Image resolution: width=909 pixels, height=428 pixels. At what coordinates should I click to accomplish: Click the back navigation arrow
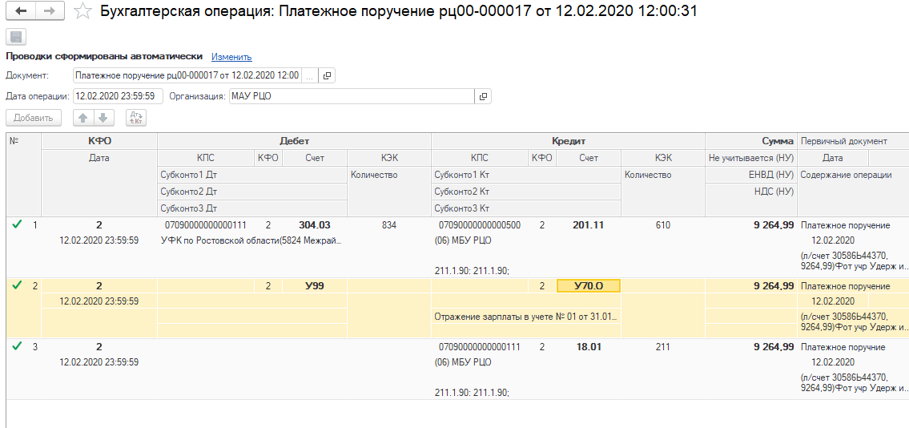pos(21,11)
